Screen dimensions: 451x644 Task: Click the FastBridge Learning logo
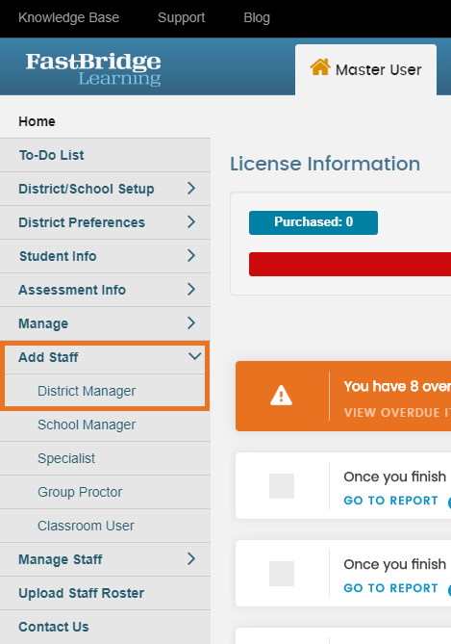(x=93, y=69)
